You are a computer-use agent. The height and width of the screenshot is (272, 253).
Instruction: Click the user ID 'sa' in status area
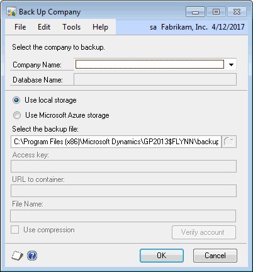[x=153, y=27]
